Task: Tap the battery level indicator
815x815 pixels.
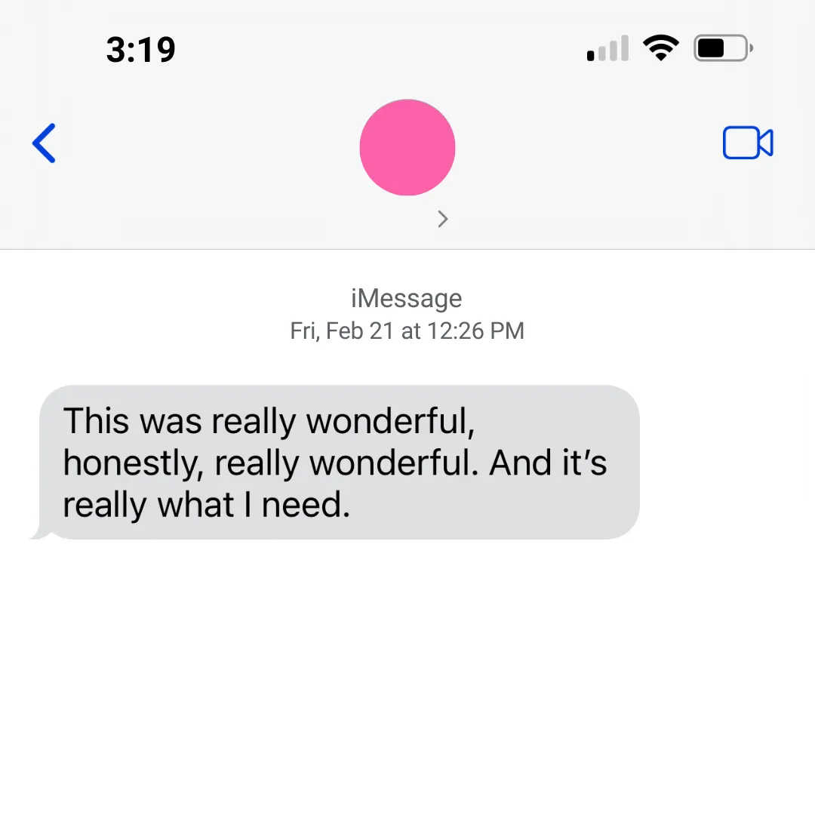Action: pyautogui.click(x=724, y=48)
